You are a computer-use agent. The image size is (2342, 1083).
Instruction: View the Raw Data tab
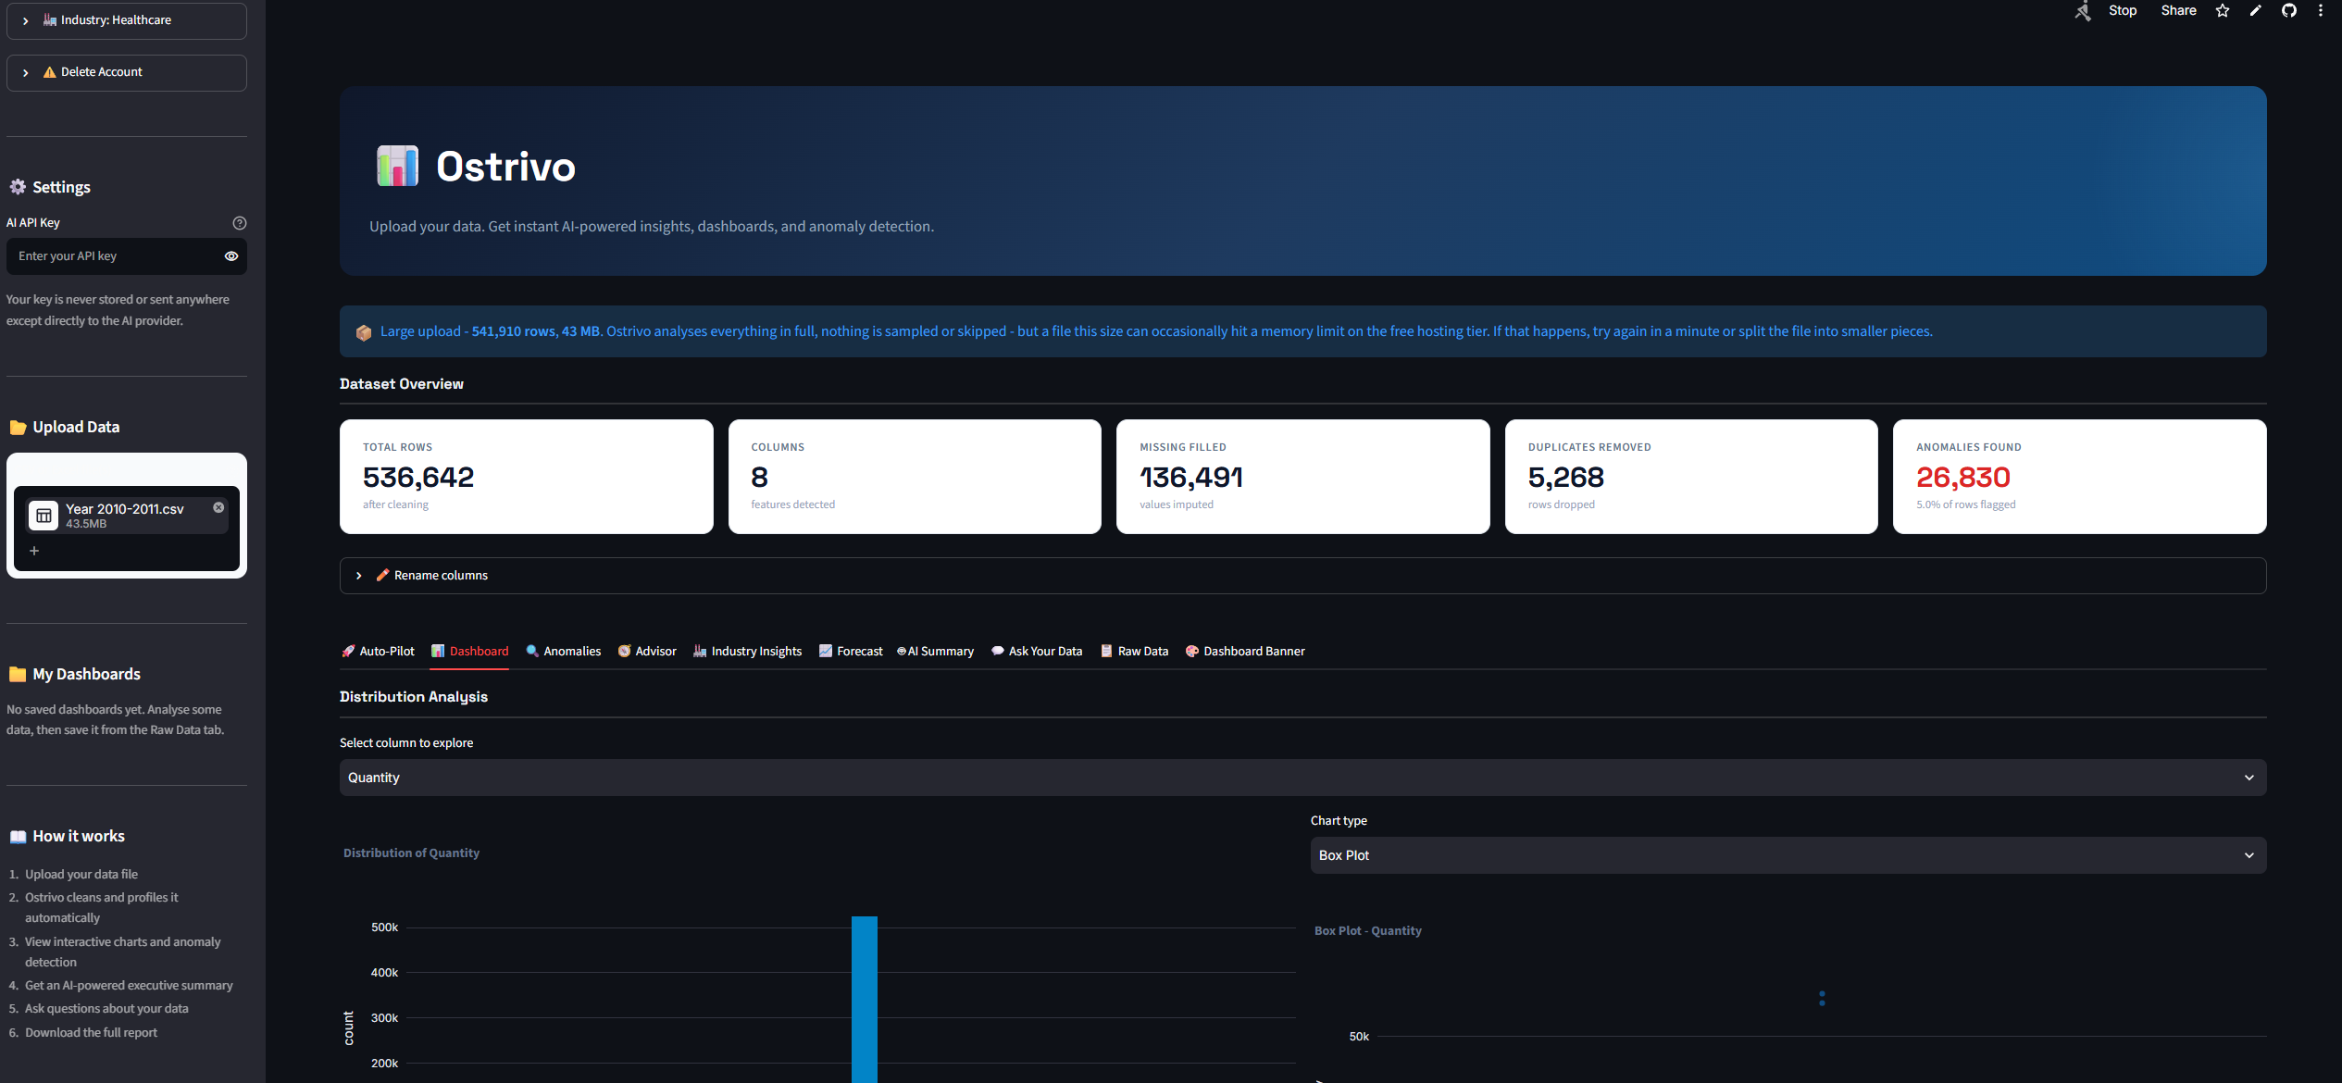[1134, 652]
